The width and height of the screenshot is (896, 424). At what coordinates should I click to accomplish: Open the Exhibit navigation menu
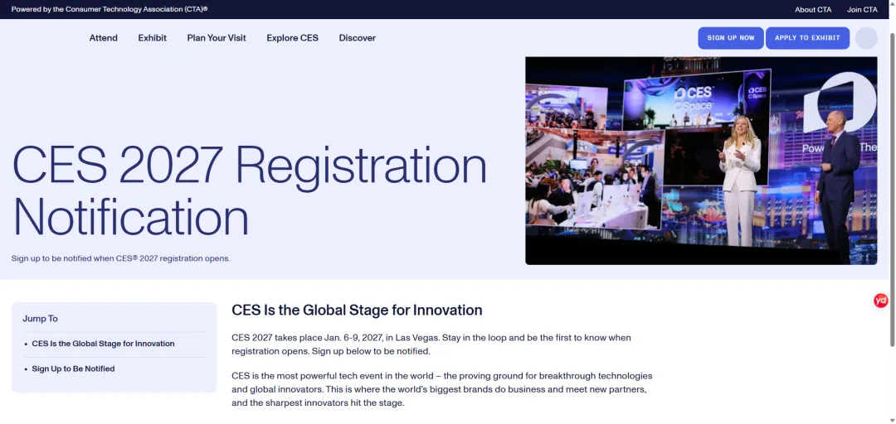coord(153,38)
